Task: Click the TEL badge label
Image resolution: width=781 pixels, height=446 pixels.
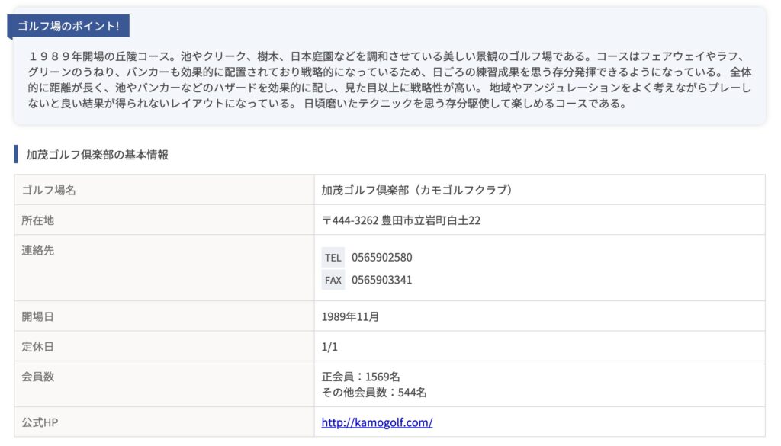Action: (x=333, y=258)
